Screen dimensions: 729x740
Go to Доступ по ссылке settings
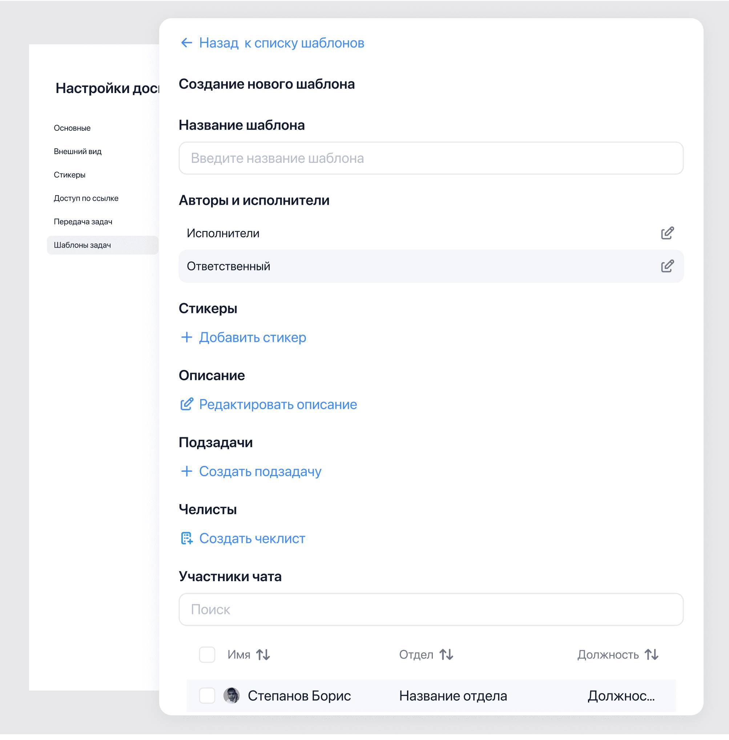click(x=86, y=198)
